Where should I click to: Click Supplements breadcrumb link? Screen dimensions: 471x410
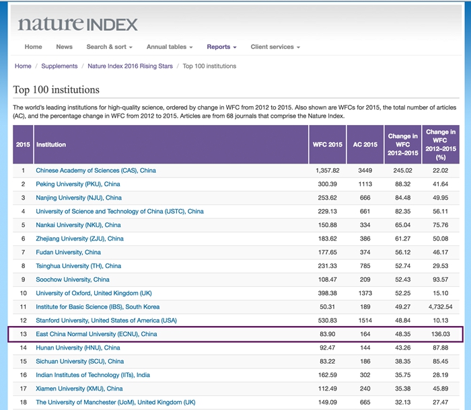[59, 67]
